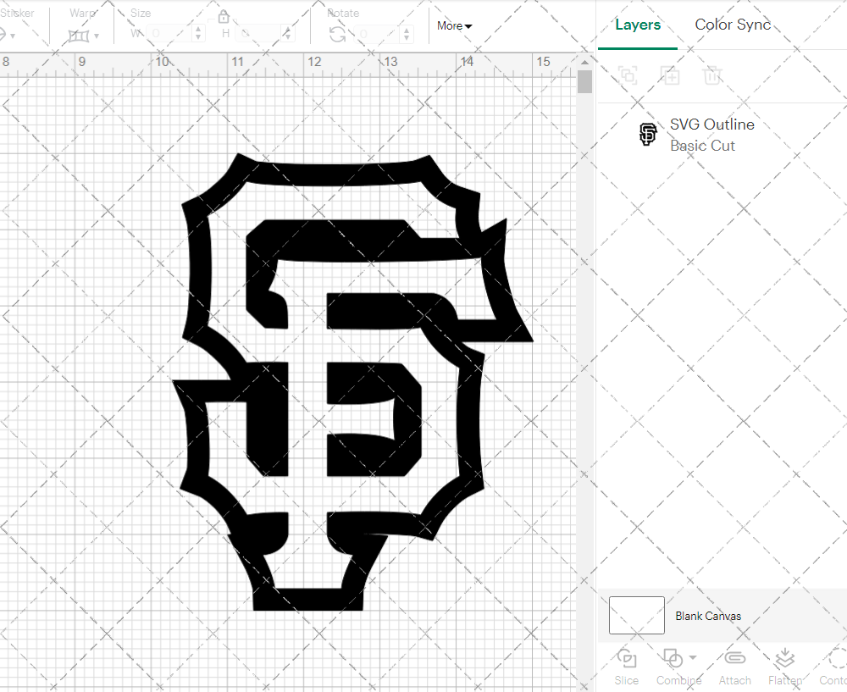The width and height of the screenshot is (847, 692).
Task: Click the height size input field
Action: point(258,34)
